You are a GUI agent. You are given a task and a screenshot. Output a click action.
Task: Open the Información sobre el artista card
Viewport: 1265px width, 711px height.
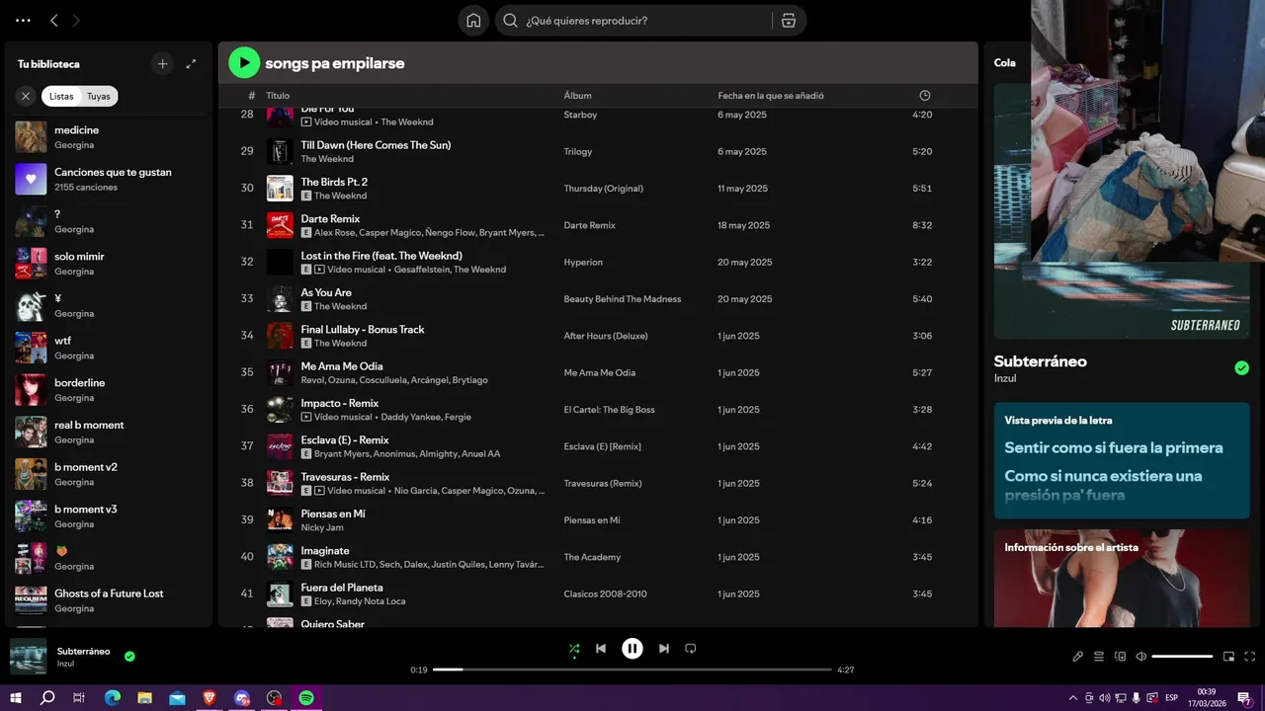pyautogui.click(x=1122, y=578)
